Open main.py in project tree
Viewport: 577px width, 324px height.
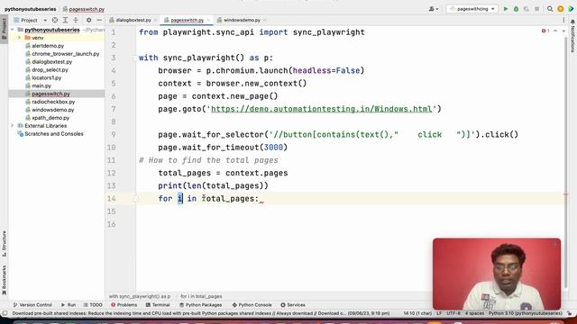(41, 86)
